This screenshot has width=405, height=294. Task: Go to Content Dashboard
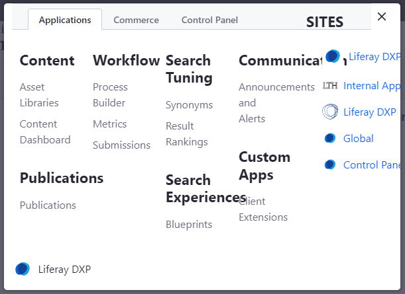[45, 132]
